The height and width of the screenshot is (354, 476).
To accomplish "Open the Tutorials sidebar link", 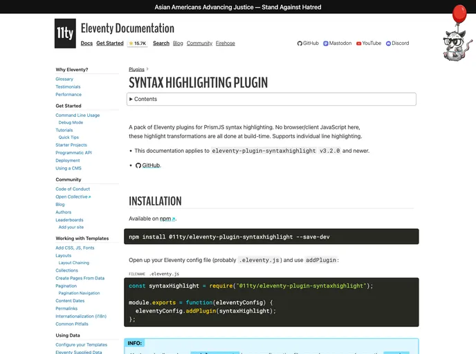I will coord(64,130).
